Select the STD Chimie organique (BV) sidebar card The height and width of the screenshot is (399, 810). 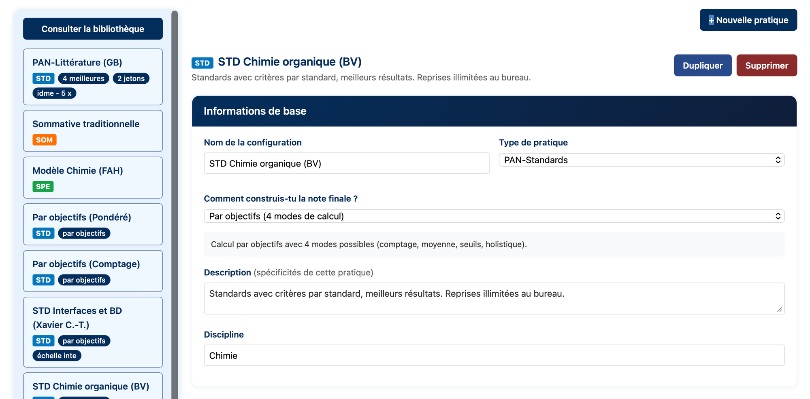[x=93, y=386]
